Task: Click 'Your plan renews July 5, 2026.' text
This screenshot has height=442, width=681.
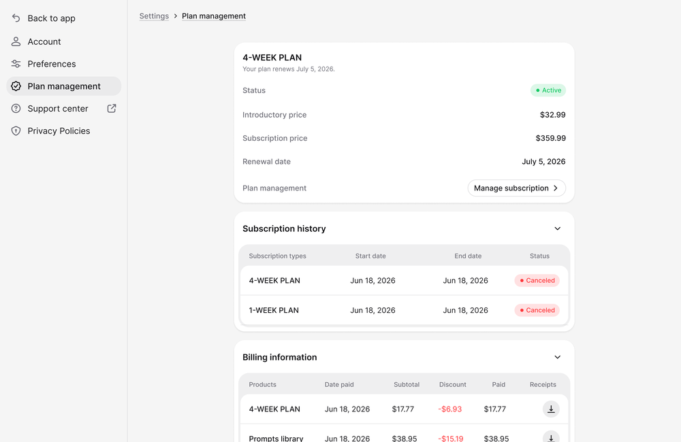Action: [288, 69]
